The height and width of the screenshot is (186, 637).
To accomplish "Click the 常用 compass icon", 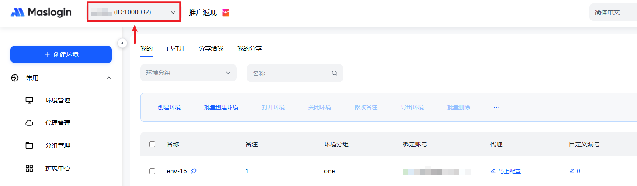I will (15, 78).
